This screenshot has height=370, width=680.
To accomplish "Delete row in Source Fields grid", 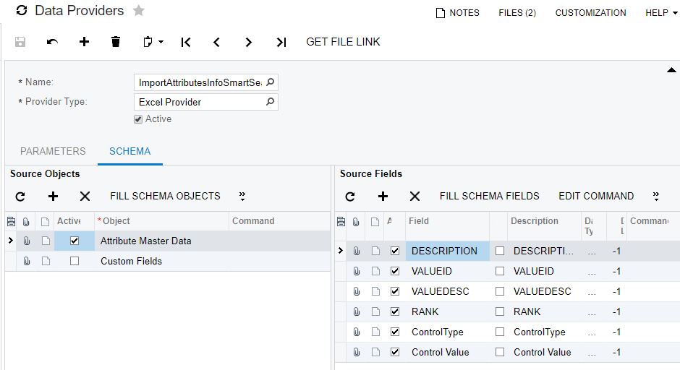I will tap(415, 196).
